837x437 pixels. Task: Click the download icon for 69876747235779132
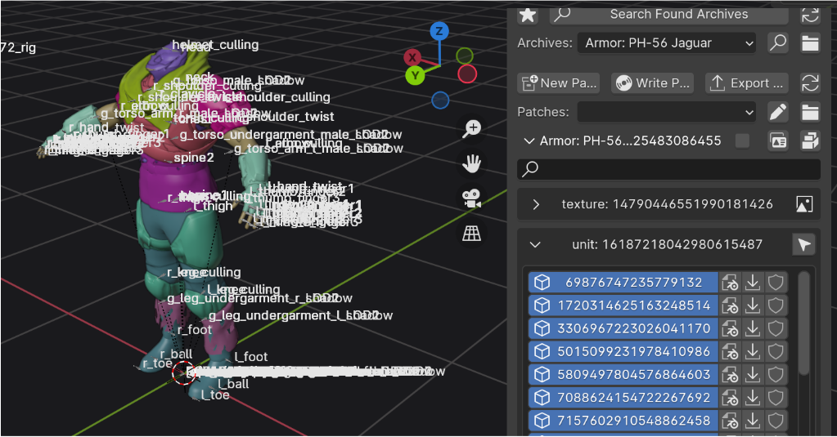(754, 283)
